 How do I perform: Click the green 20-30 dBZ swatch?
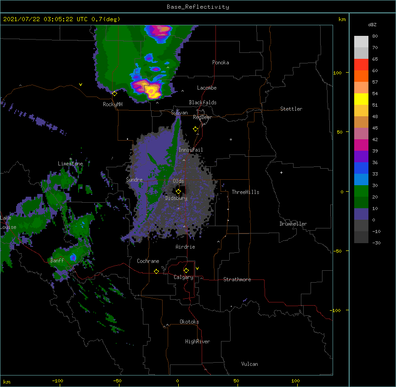(361, 191)
